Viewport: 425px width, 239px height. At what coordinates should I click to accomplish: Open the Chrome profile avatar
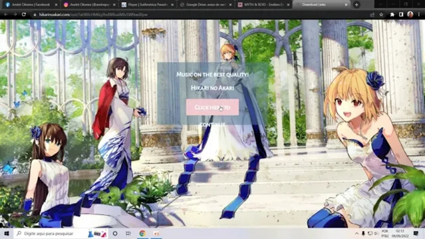click(x=410, y=15)
